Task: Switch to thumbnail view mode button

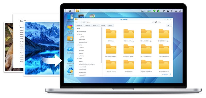Action: point(168,25)
